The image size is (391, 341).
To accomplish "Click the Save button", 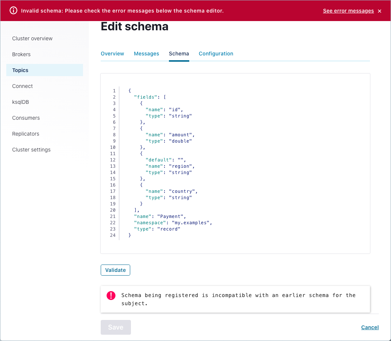I will click(115, 327).
